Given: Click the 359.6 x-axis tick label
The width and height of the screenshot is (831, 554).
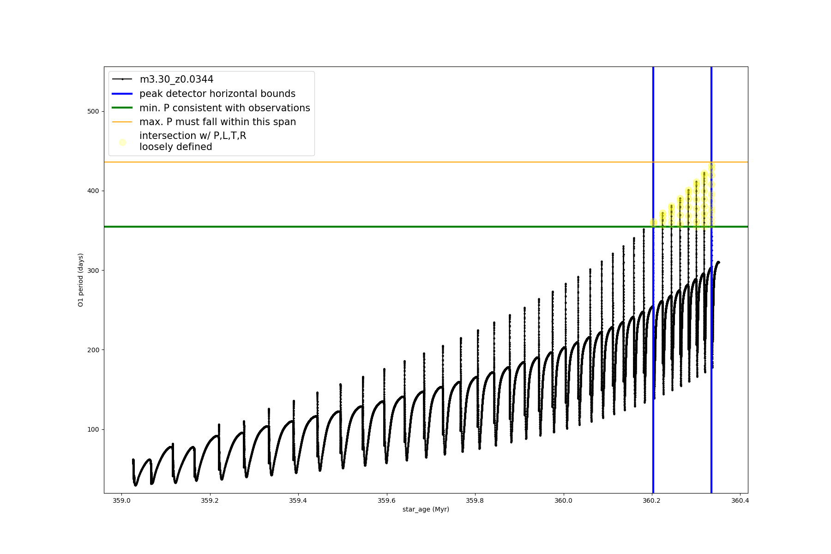Looking at the screenshot, I should [x=386, y=500].
